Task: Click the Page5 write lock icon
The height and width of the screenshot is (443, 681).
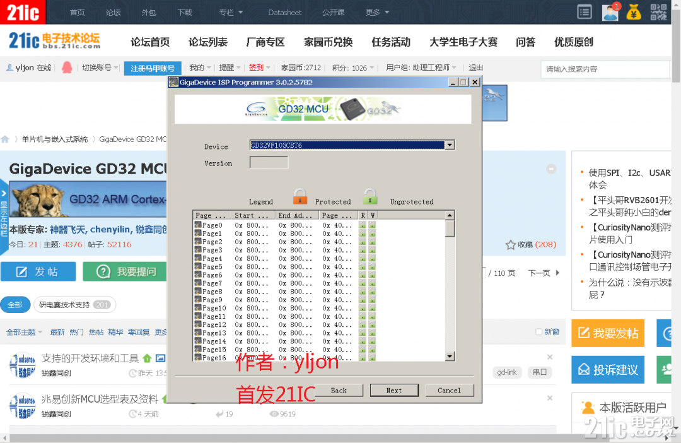Action: 372,266
